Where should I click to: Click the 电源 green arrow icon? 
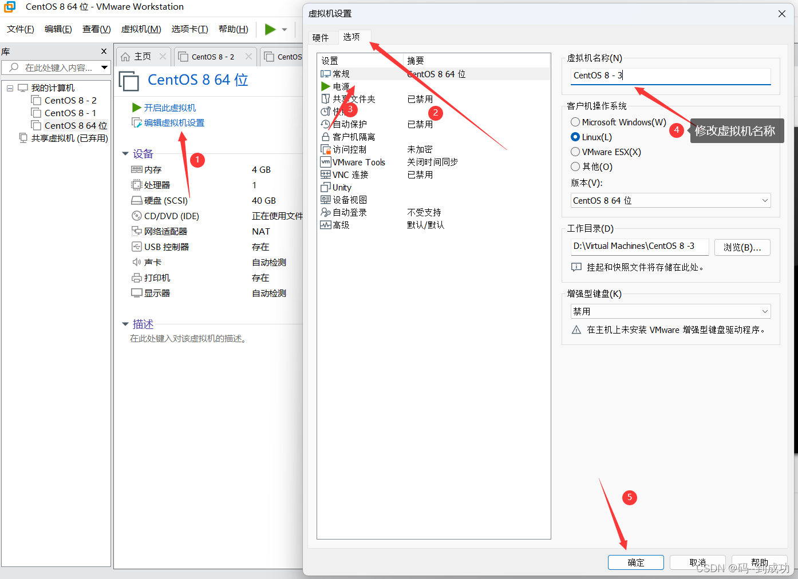click(326, 86)
